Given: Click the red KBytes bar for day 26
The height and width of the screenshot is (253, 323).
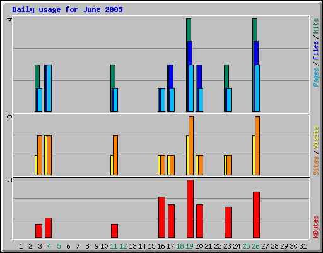Looking at the screenshot, I should click(x=256, y=214).
